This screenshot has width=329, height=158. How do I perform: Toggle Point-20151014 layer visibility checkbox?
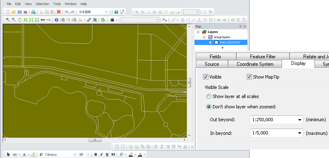click(217, 42)
